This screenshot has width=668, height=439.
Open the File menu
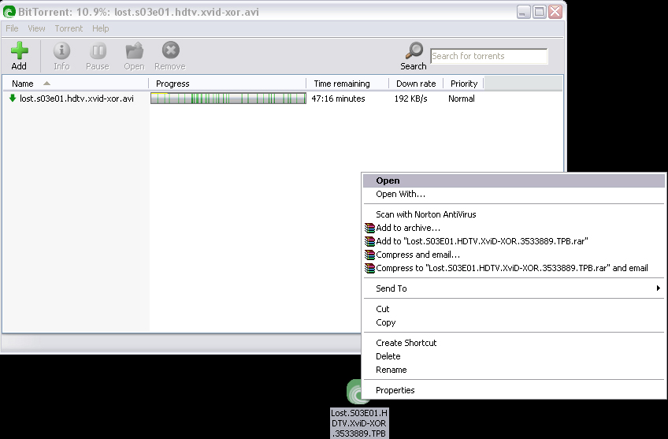coord(12,28)
